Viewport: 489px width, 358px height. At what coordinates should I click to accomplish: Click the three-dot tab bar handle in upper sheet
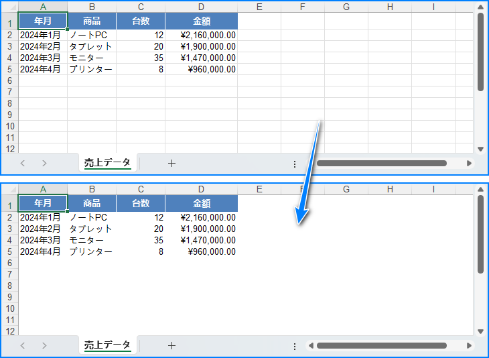point(295,164)
